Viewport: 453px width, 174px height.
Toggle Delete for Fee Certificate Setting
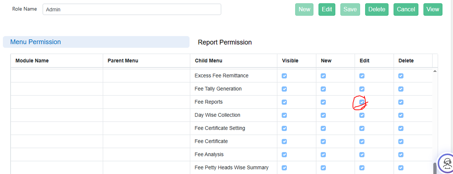coord(401,128)
